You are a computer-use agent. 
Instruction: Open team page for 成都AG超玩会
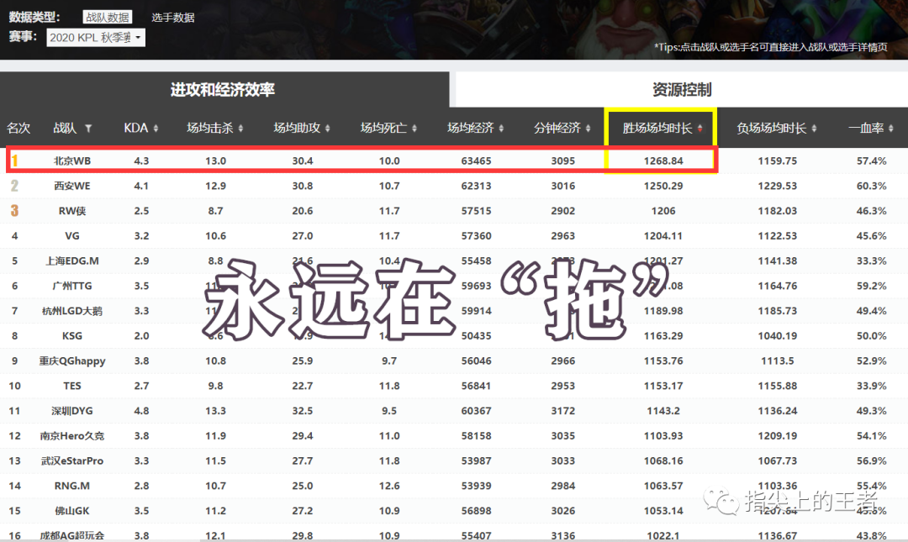71,535
